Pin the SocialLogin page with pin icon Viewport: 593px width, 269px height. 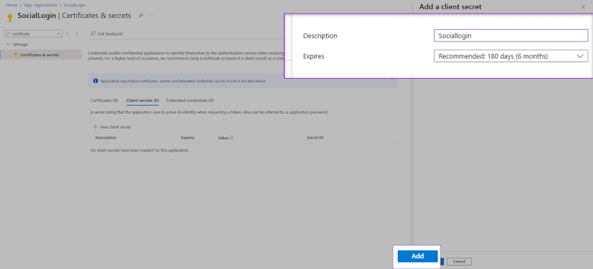141,15
